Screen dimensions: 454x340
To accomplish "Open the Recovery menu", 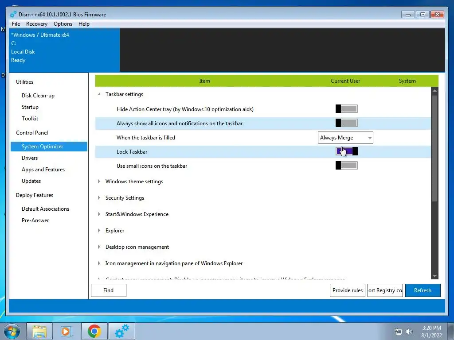I will click(x=36, y=24).
